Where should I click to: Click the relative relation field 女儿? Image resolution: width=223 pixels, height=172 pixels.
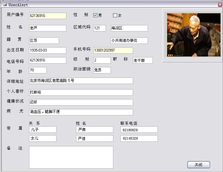click(43, 138)
